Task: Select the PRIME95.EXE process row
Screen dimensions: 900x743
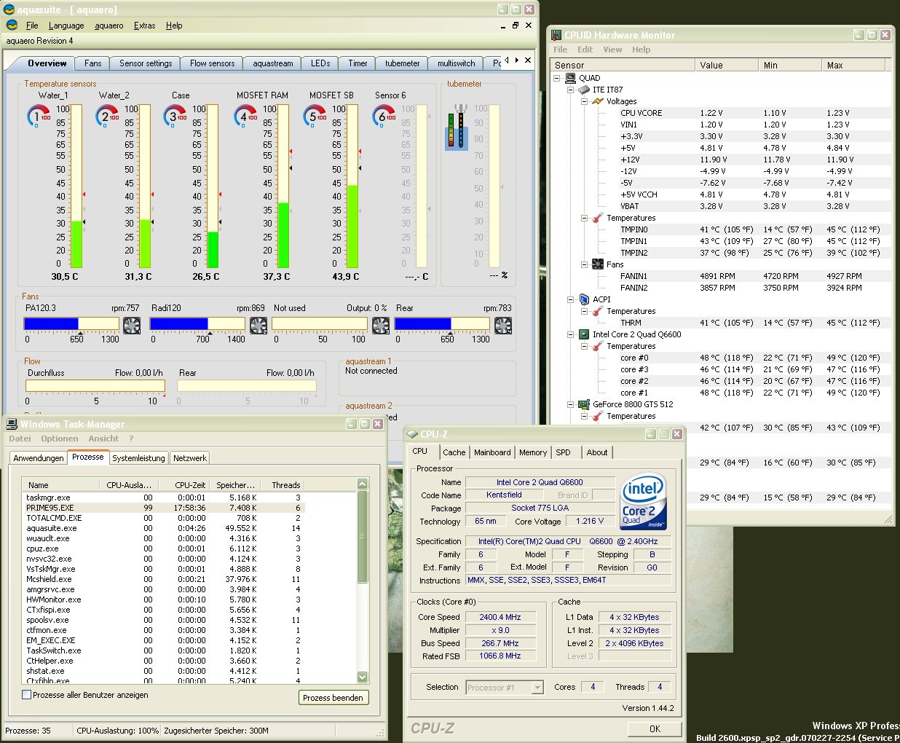Action: pyautogui.click(x=164, y=508)
